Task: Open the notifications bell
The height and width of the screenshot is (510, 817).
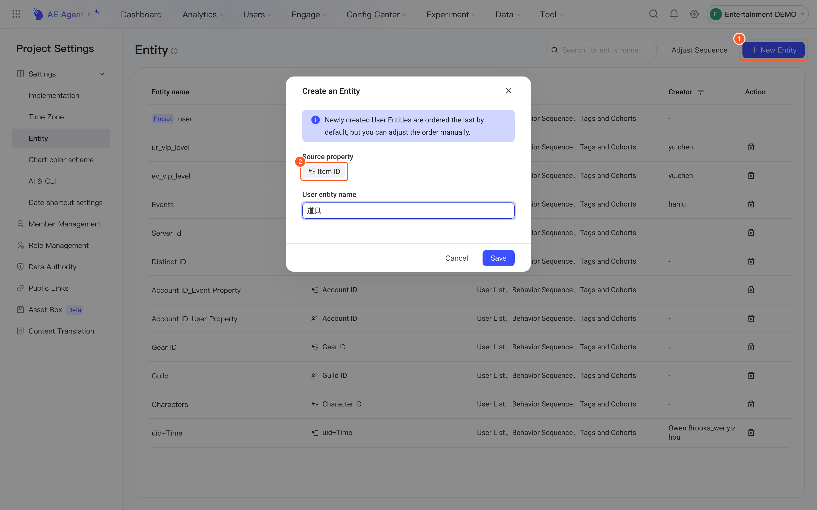Action: 674,14
